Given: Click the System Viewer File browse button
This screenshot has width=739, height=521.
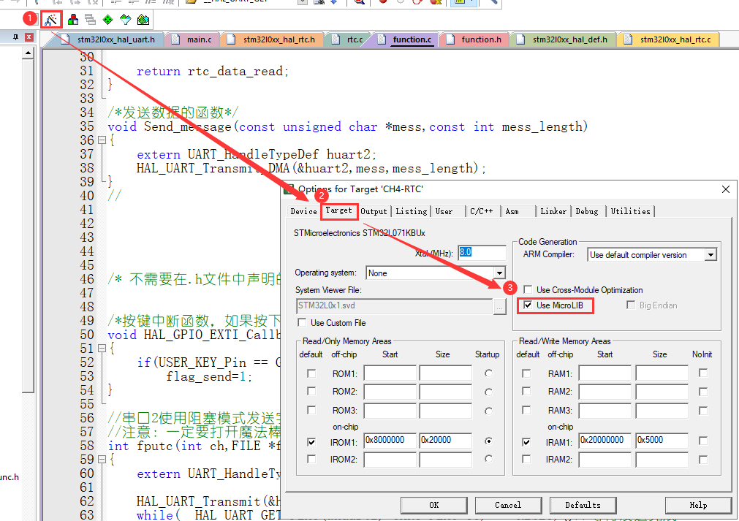Looking at the screenshot, I should click(x=499, y=307).
